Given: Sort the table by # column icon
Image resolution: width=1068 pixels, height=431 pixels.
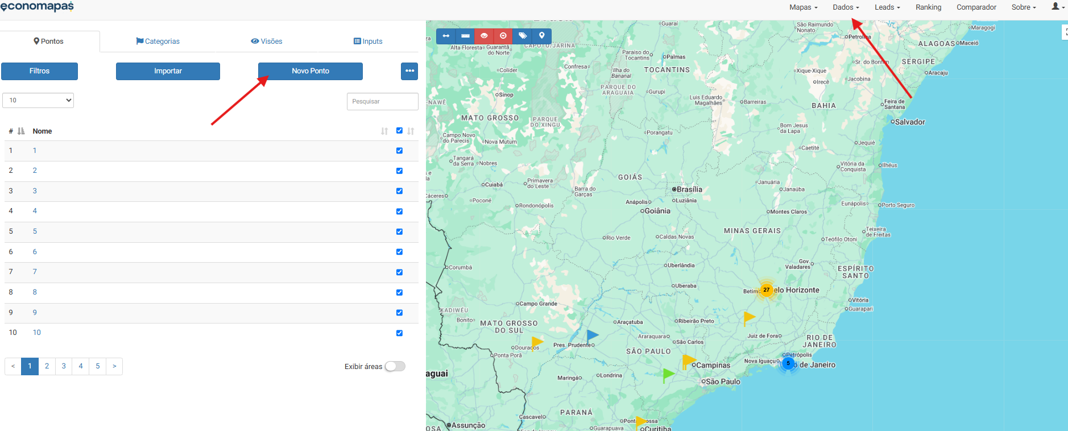Looking at the screenshot, I should click(x=21, y=131).
